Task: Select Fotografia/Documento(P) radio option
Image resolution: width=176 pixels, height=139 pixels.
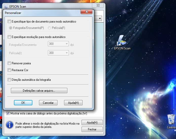Action: (x=11, y=28)
